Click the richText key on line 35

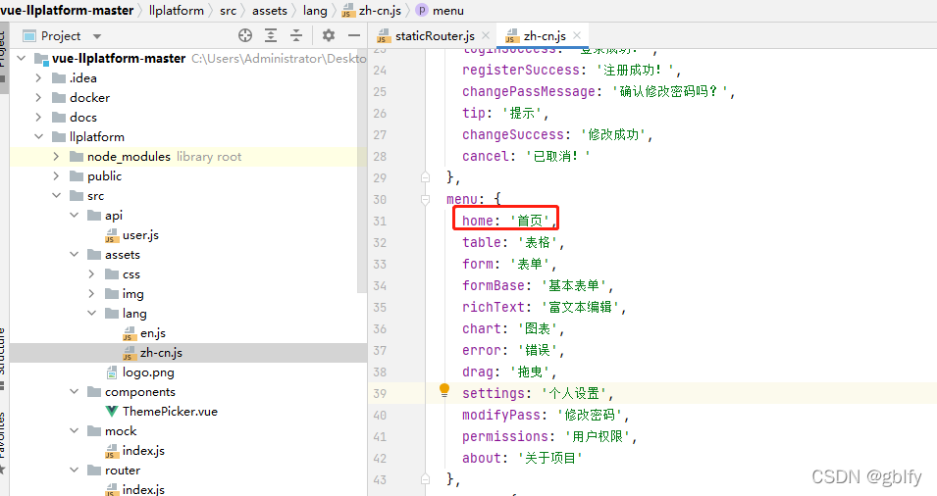click(x=494, y=307)
